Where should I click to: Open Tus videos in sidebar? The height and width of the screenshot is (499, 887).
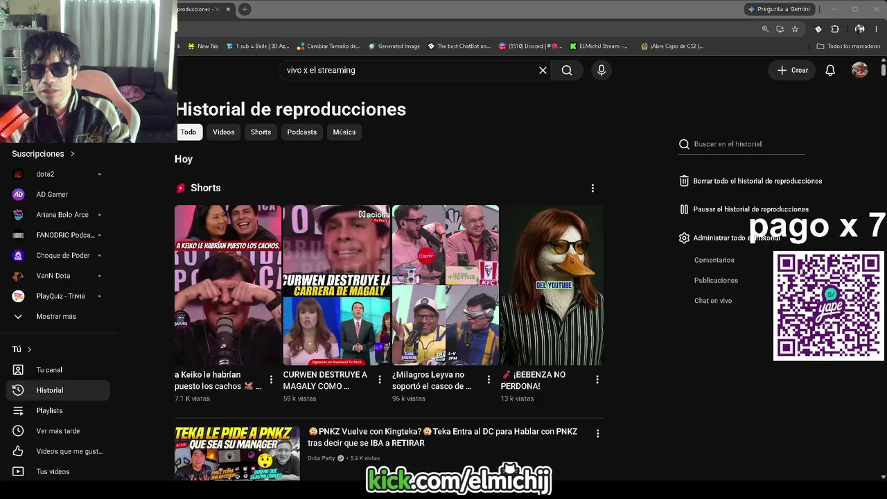click(x=58, y=471)
